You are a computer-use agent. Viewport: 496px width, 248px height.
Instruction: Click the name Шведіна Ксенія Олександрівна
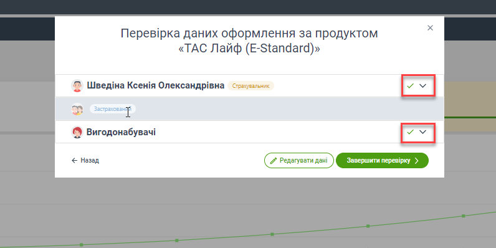click(x=155, y=86)
